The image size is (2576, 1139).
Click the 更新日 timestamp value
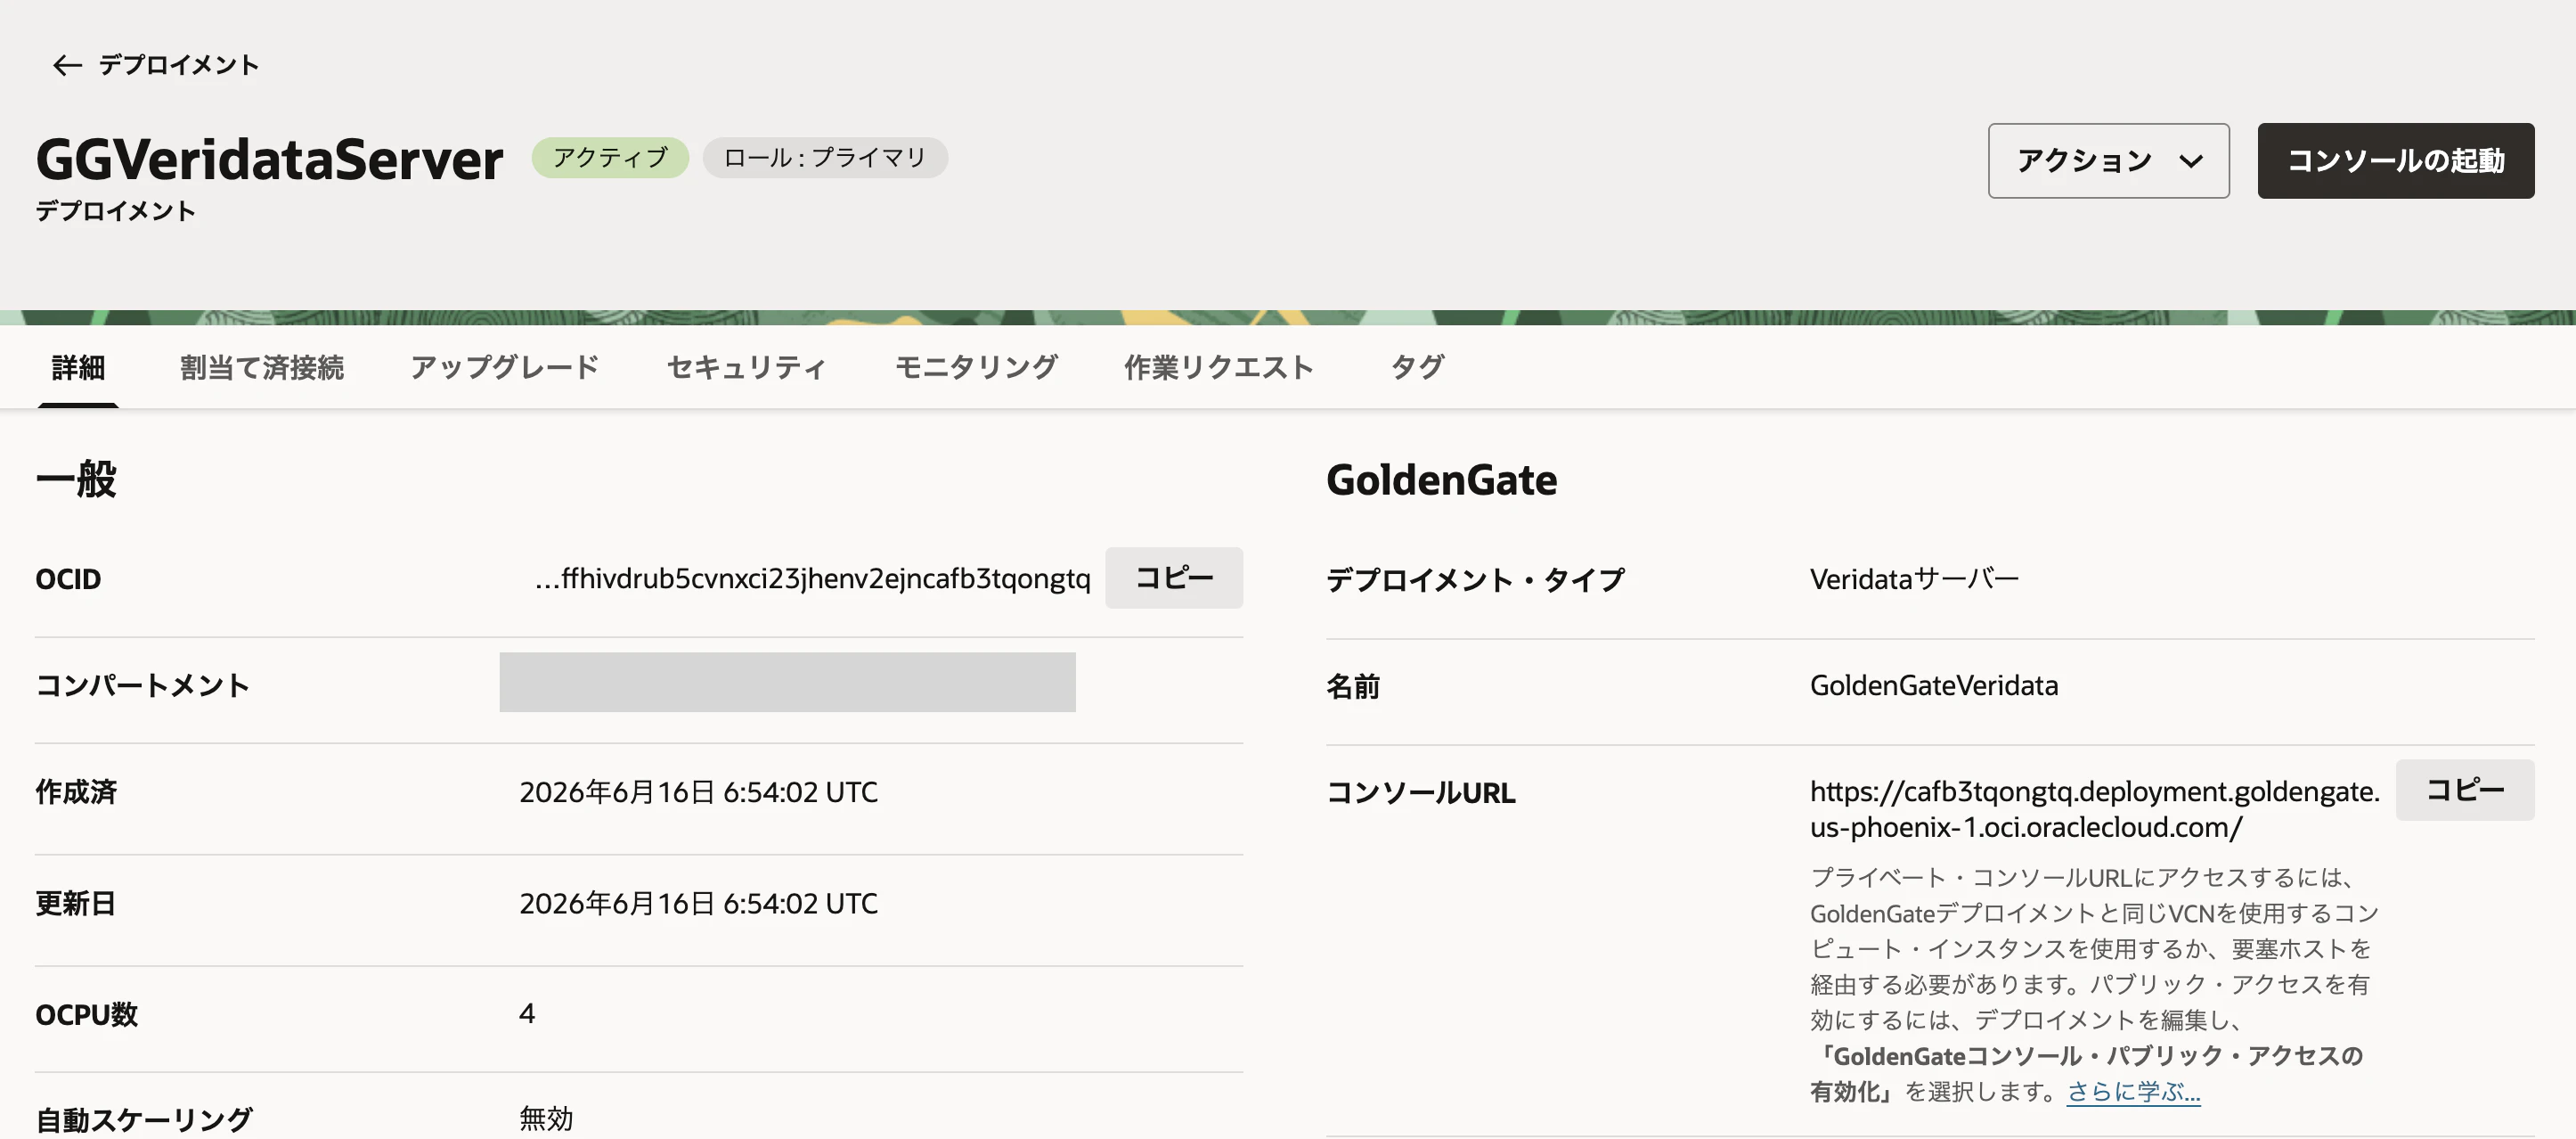(698, 904)
